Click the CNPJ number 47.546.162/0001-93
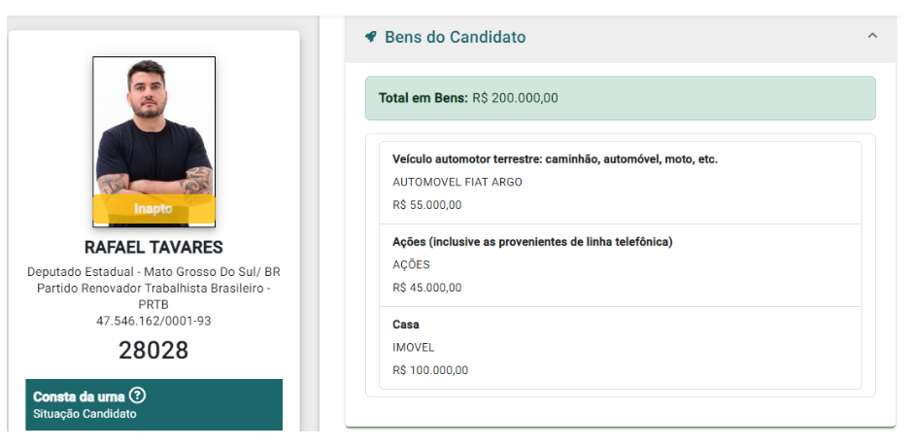 (x=153, y=321)
